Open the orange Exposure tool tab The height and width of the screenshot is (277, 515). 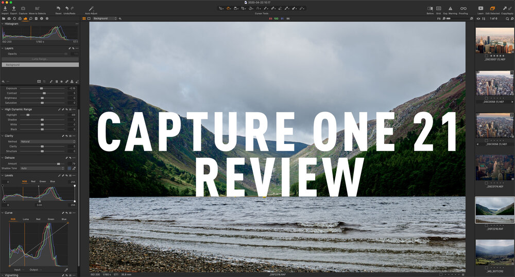(x=25, y=19)
